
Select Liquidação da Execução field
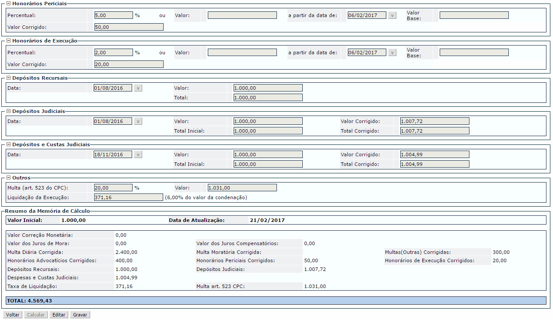[129, 197]
